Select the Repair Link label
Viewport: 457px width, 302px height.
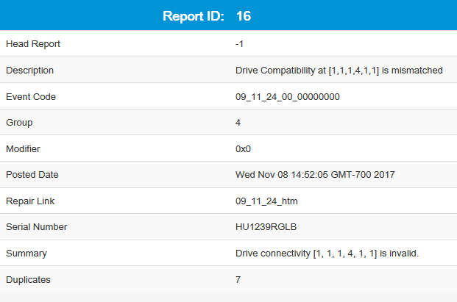(30, 201)
